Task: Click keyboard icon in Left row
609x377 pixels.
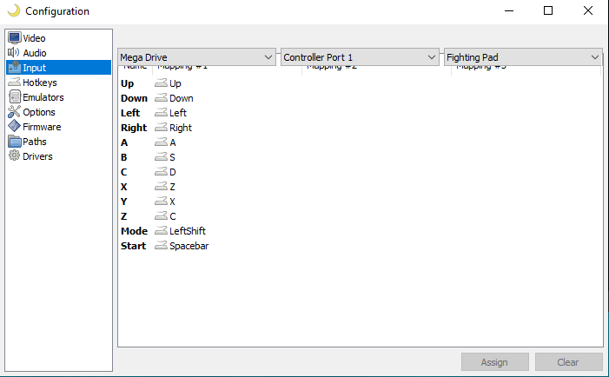Action: click(x=161, y=113)
